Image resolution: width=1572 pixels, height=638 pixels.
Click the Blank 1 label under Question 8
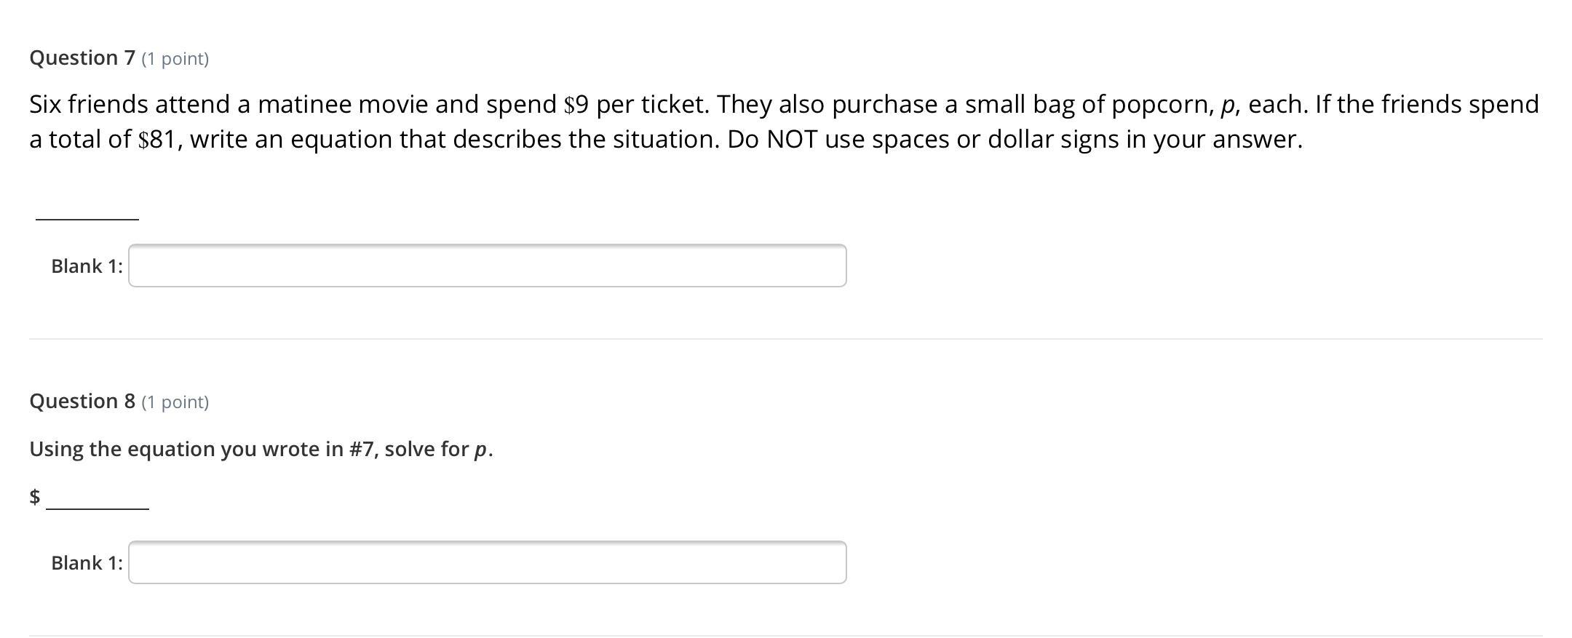click(87, 563)
